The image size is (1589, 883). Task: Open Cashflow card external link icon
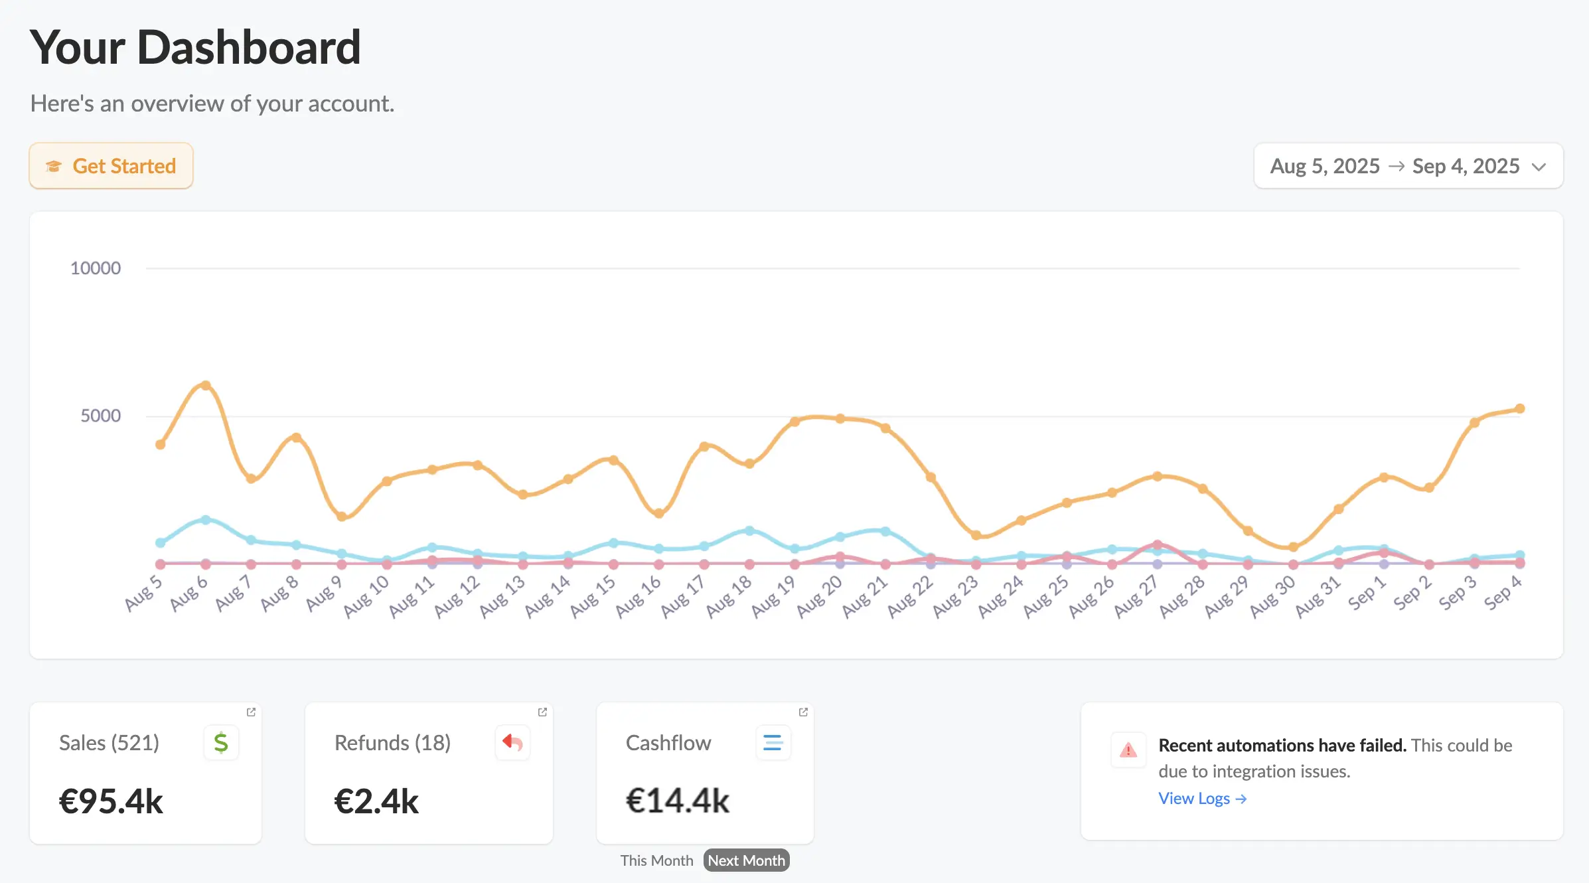pos(803,712)
